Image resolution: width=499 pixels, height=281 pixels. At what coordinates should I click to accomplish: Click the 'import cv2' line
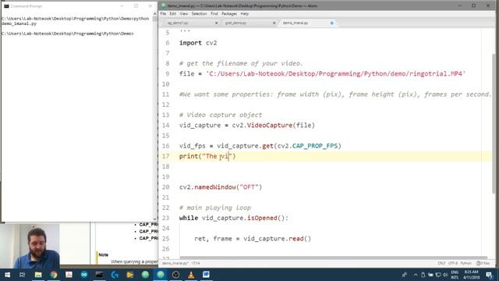coord(198,43)
